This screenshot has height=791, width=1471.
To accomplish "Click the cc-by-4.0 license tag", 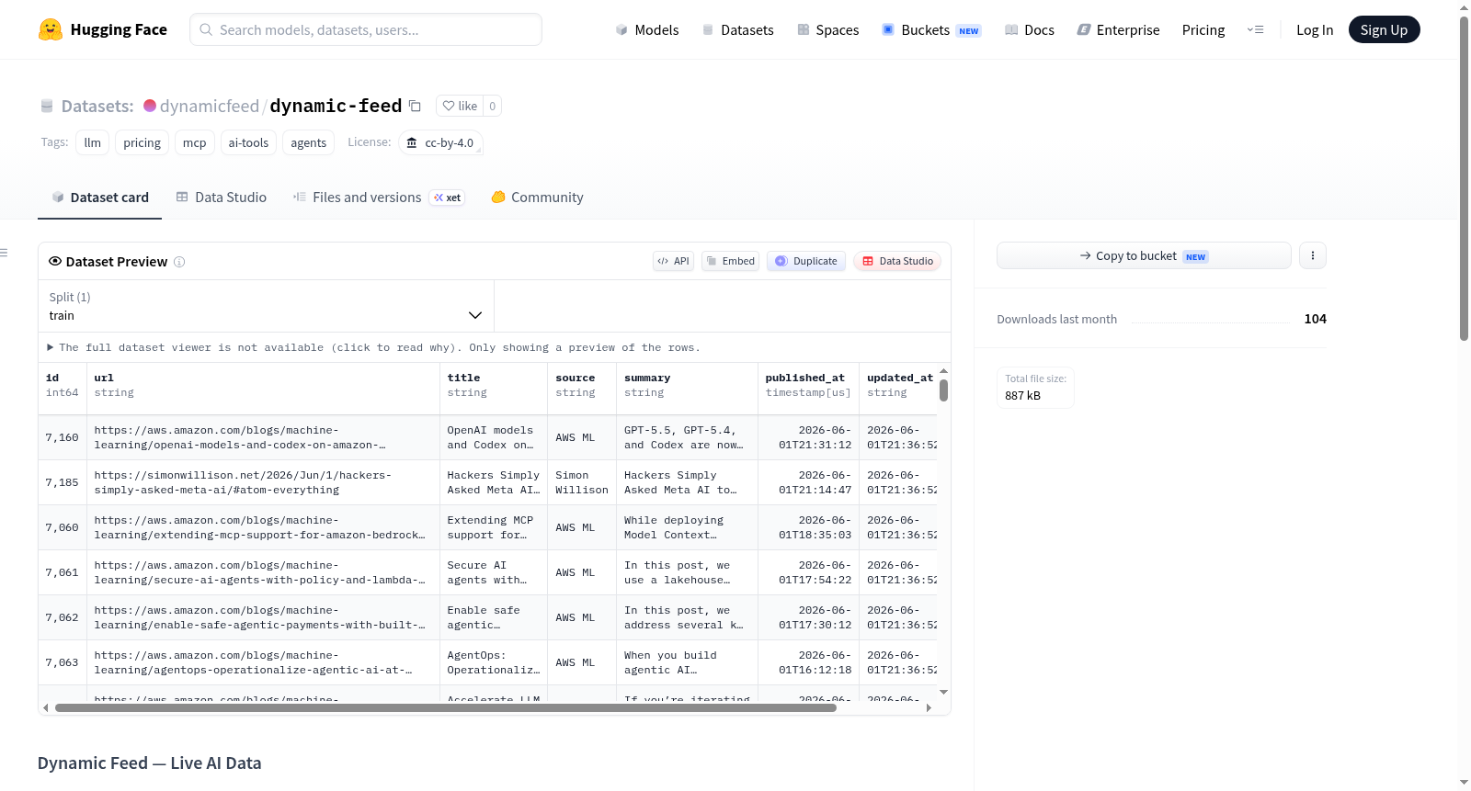I will point(441,142).
